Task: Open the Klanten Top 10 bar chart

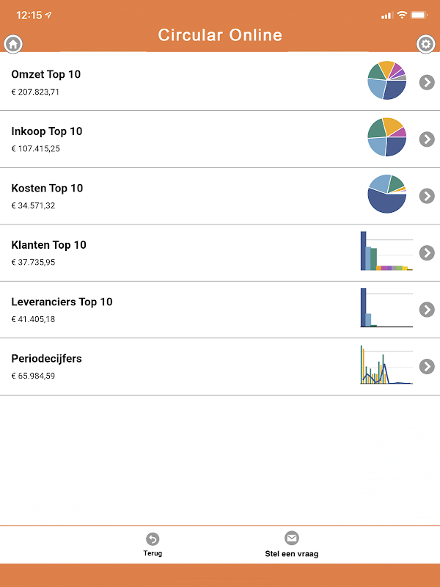Action: tap(386, 252)
